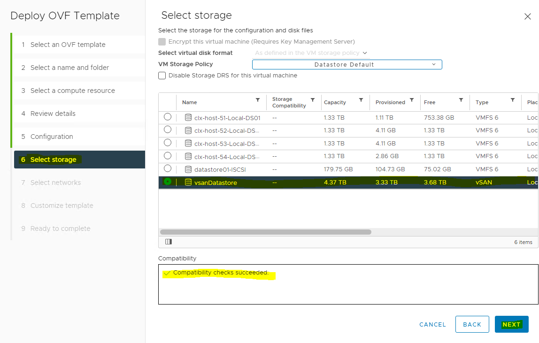The width and height of the screenshot is (539, 343).
Task: Click step 8 Customize template
Action: tap(79, 206)
